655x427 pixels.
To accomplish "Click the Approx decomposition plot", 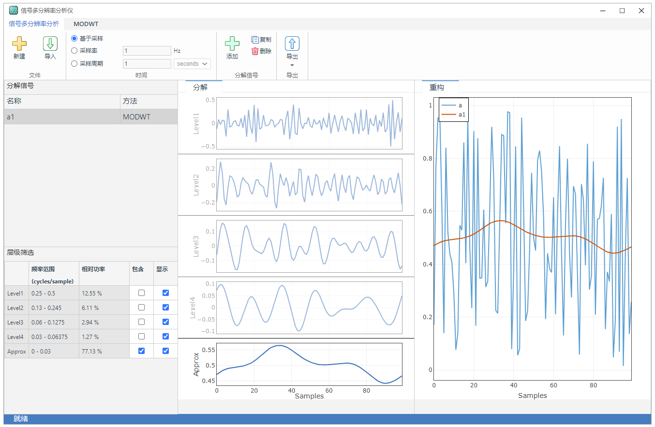I will (x=309, y=364).
